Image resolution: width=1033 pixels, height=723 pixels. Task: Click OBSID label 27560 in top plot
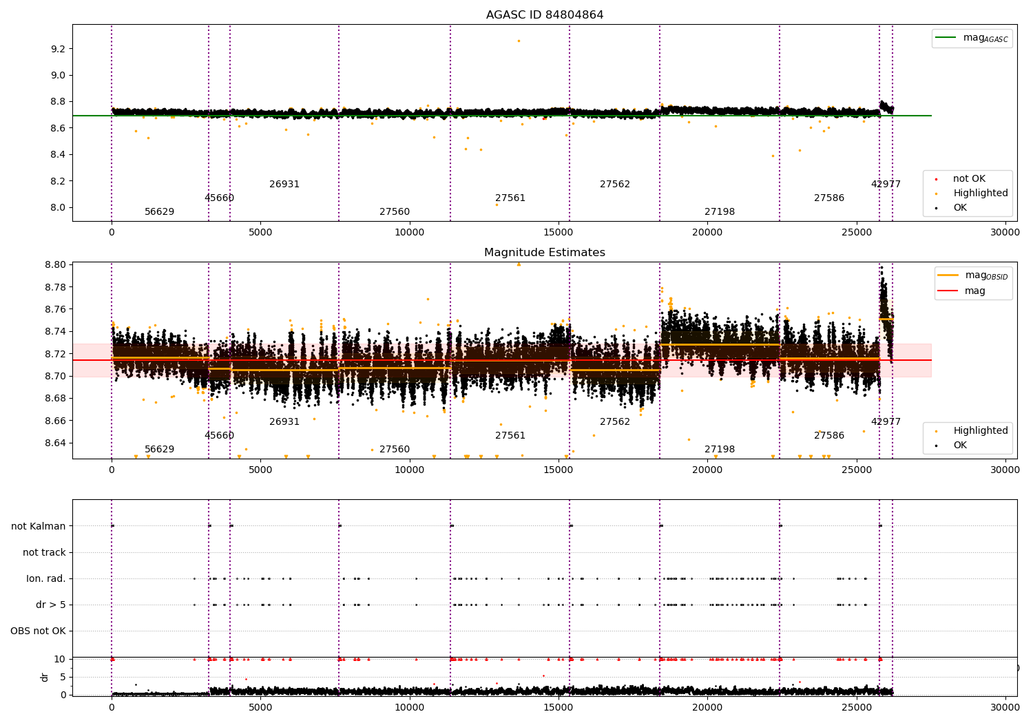[x=395, y=212]
